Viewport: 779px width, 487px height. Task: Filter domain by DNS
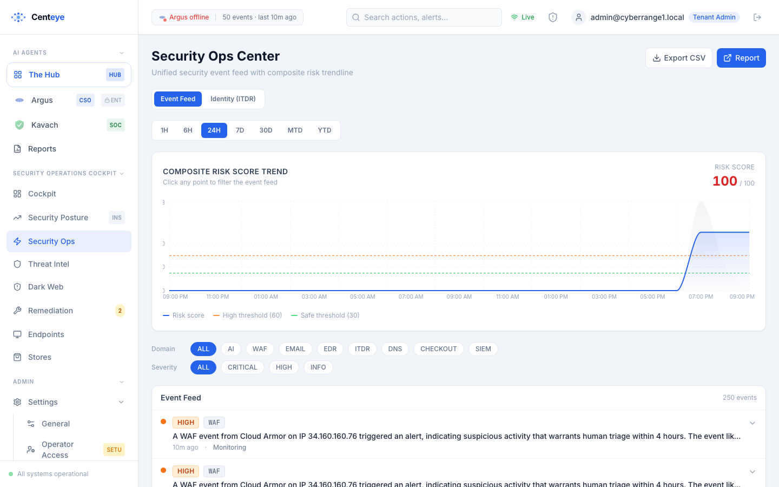[x=395, y=349]
